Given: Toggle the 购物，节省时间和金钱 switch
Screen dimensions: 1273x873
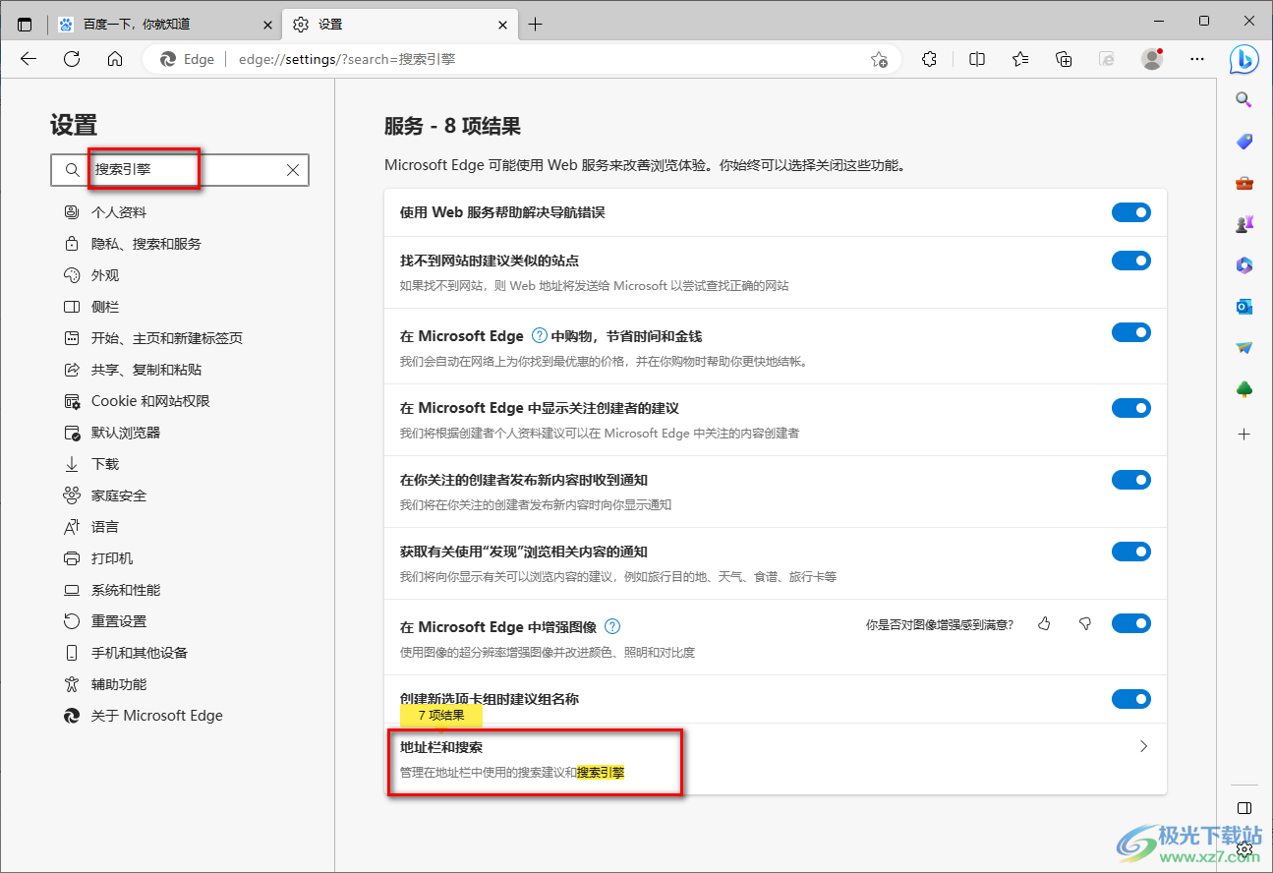Looking at the screenshot, I should coord(1131,332).
